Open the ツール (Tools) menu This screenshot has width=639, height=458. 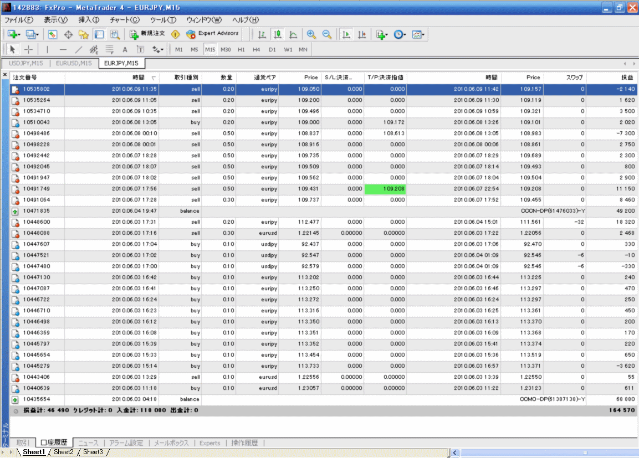(x=163, y=20)
